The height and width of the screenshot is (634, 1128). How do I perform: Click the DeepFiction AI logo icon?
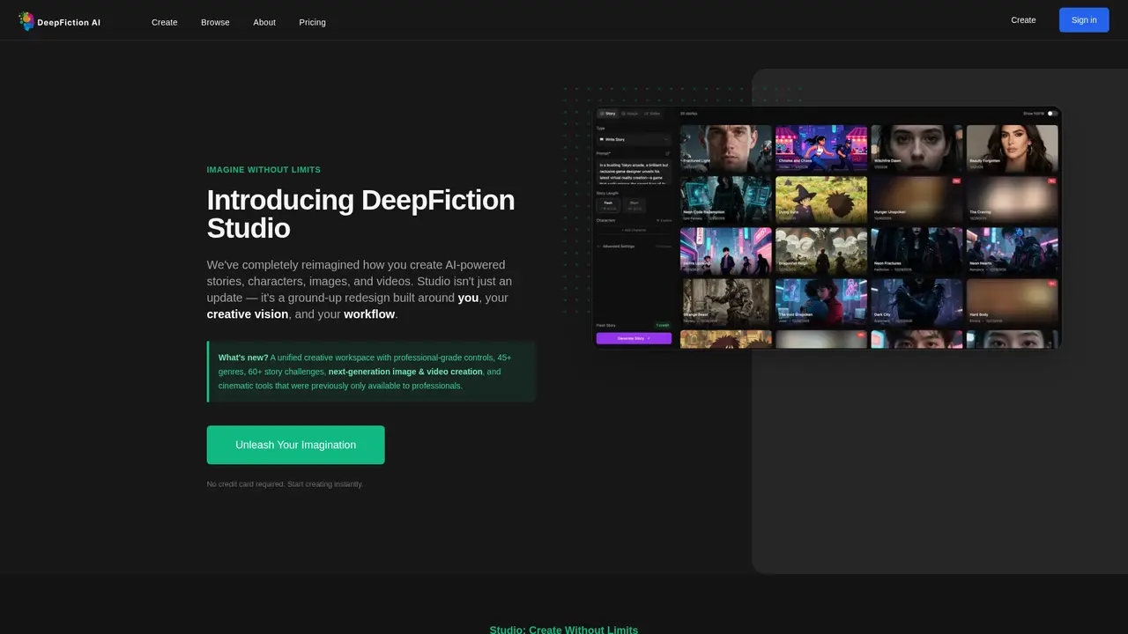click(26, 21)
